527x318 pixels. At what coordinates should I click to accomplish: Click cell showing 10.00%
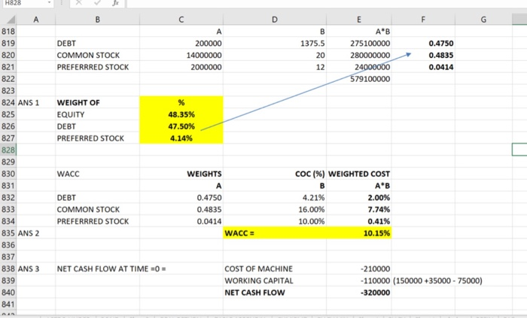pos(275,221)
